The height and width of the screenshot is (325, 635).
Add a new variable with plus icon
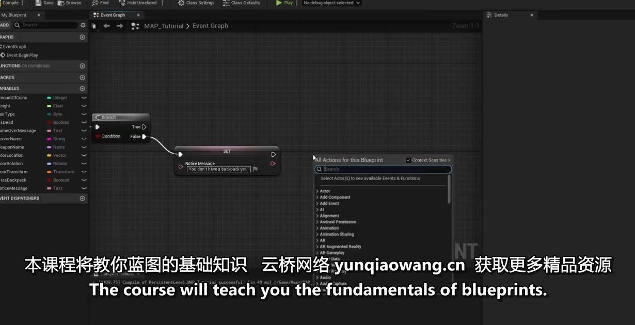[82, 89]
